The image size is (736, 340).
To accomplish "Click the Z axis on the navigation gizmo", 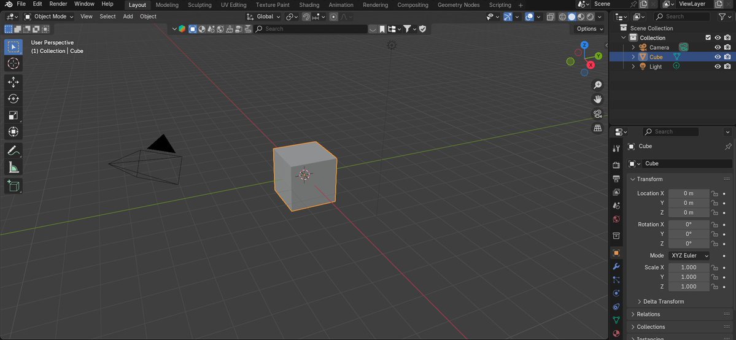I will 584,45.
